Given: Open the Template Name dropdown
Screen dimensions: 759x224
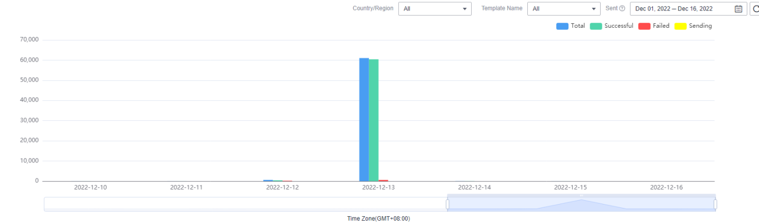Looking at the screenshot, I should [563, 9].
